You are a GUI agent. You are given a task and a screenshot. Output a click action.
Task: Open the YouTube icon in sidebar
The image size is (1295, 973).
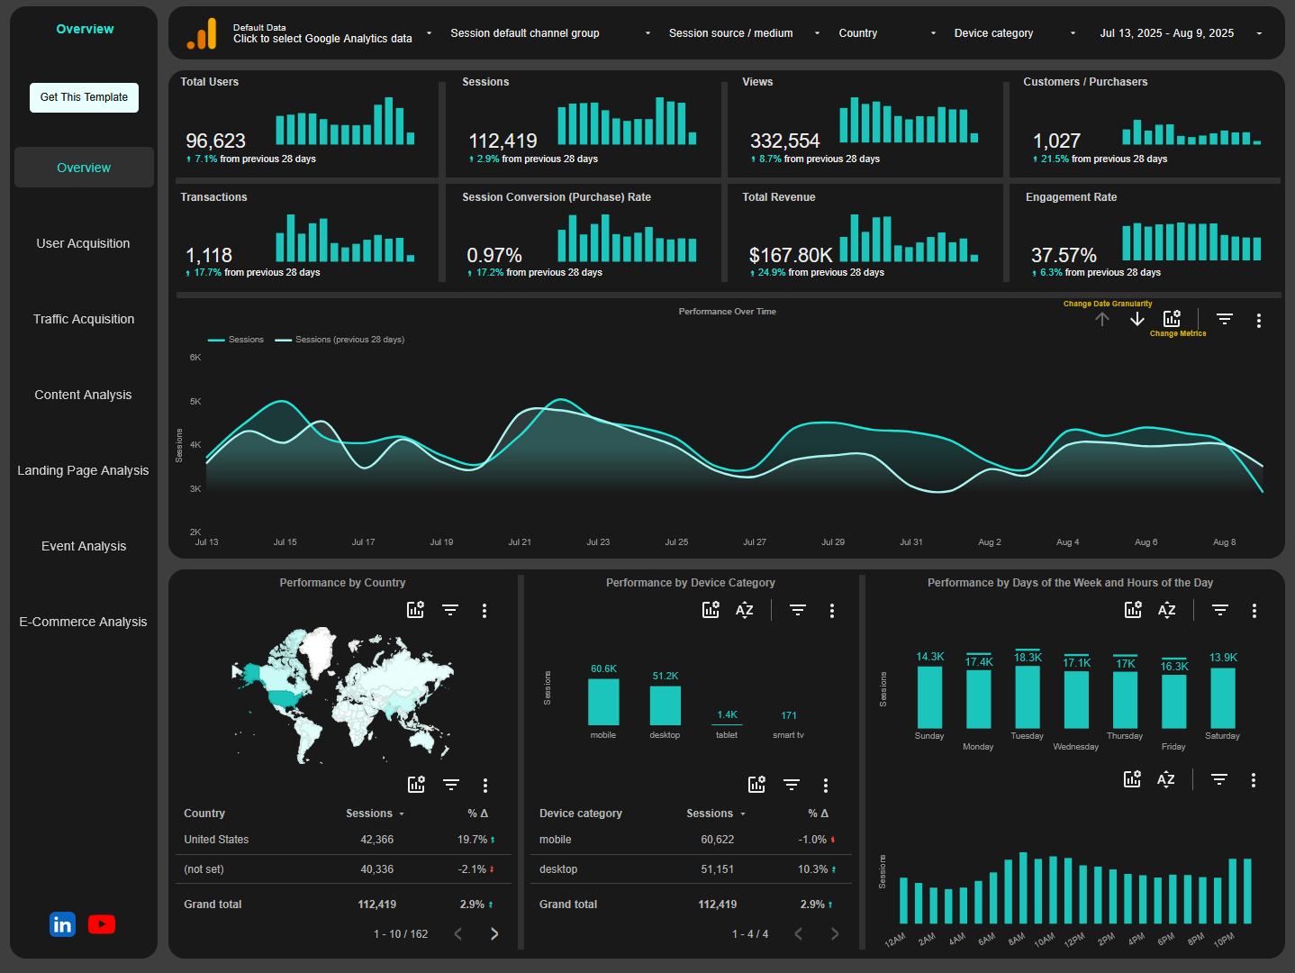(102, 924)
